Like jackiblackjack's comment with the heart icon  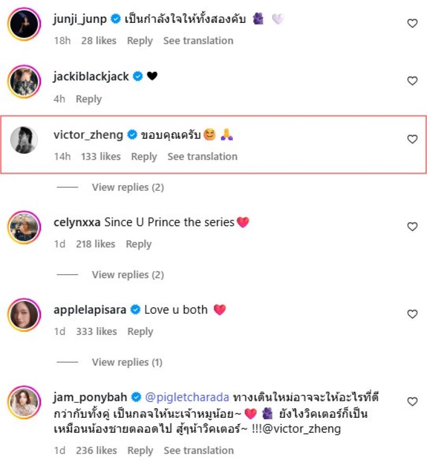[x=412, y=81]
